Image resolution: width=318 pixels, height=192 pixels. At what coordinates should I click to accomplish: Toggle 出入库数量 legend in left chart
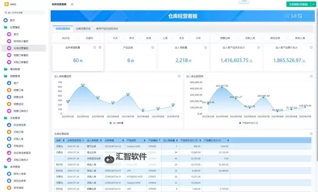pyautogui.click(x=117, y=123)
